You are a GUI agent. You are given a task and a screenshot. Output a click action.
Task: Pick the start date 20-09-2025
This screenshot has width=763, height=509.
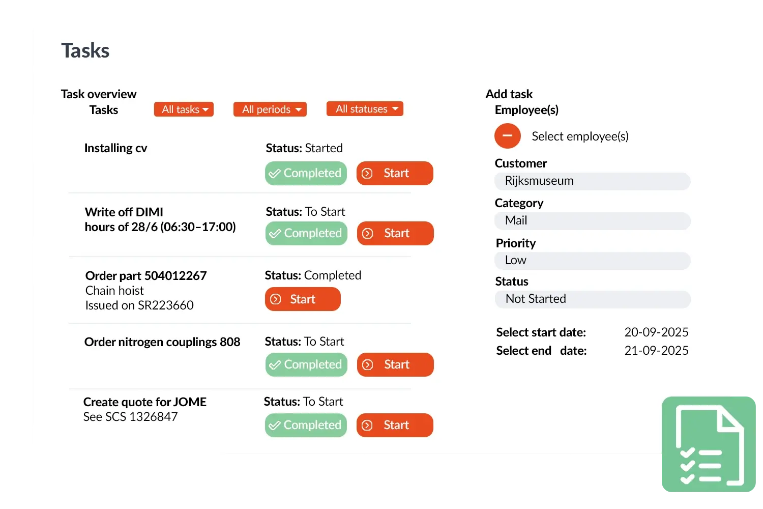656,332
